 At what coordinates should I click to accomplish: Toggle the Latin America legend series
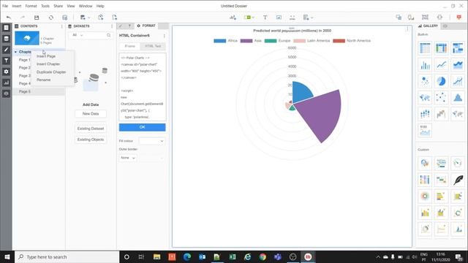pyautogui.click(x=312, y=41)
